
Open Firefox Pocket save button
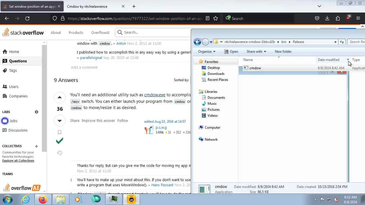[x=317, y=18]
